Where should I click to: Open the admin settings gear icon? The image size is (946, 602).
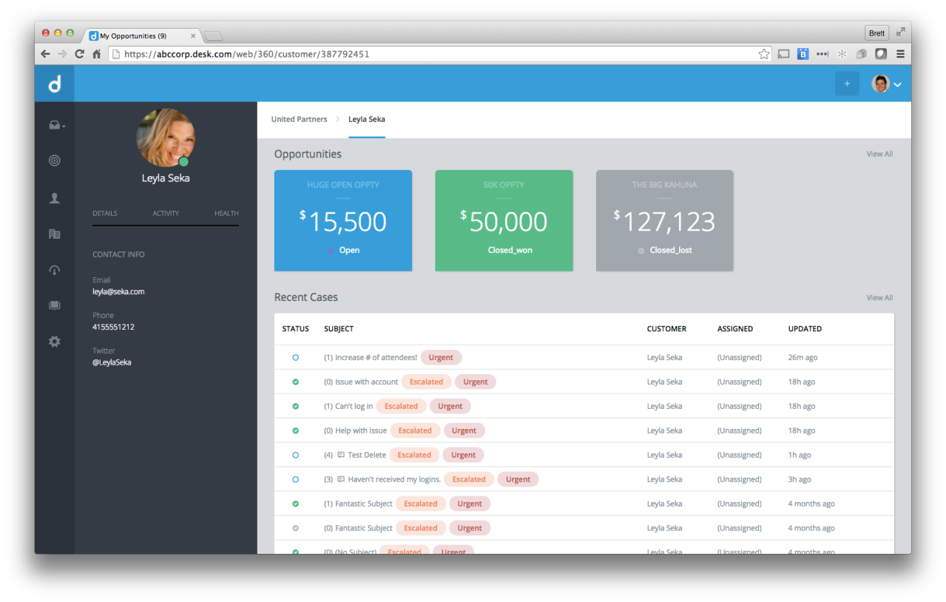(54, 341)
